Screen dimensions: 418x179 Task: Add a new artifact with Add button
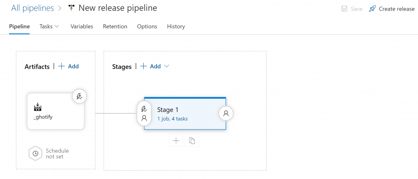[x=69, y=66]
